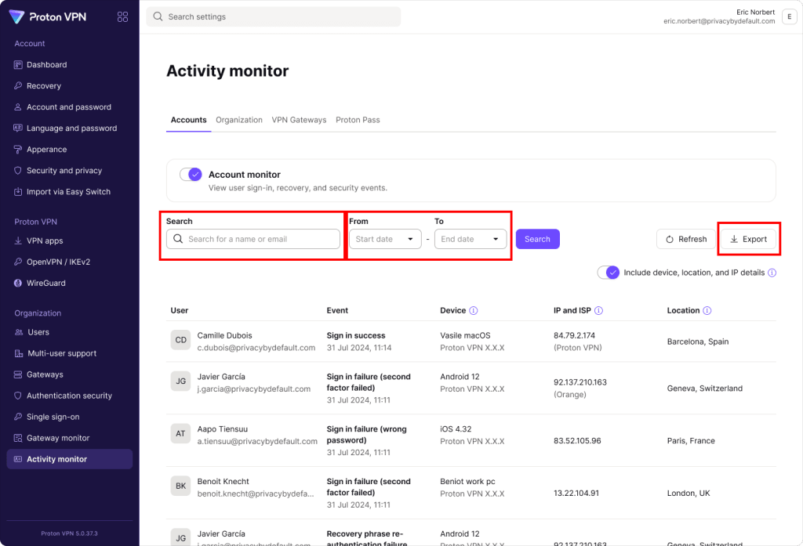Open Gateway monitor in the sidebar
The image size is (803, 546).
click(x=70, y=438)
